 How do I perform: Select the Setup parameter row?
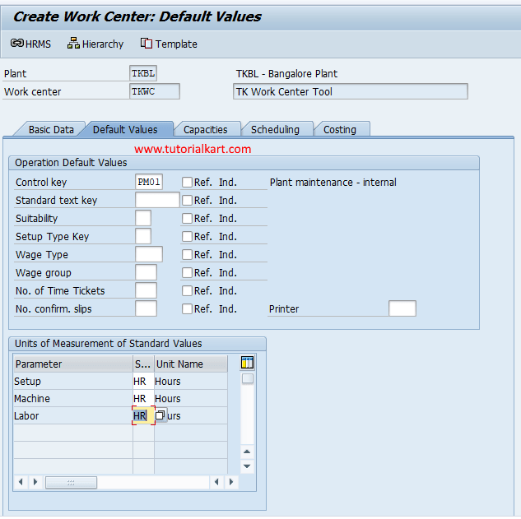pyautogui.click(x=72, y=381)
